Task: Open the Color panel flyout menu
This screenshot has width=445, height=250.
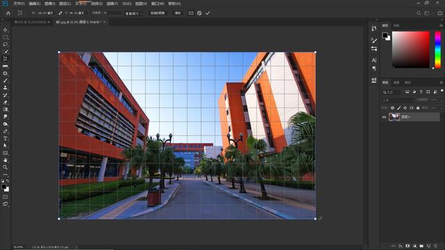Action: 441,26
